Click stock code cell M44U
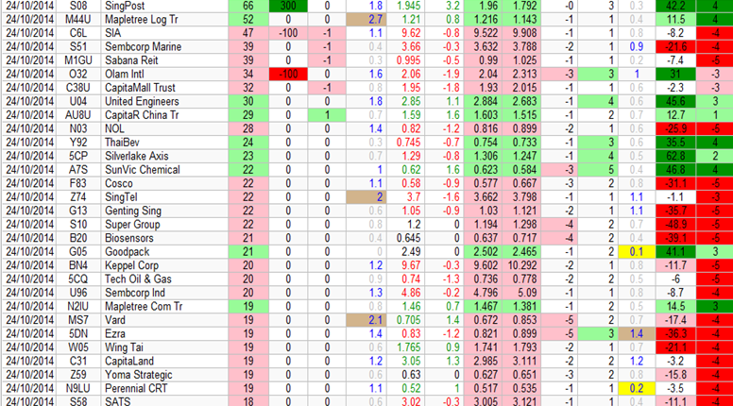Screen dimensions: 733x406 click(x=78, y=19)
